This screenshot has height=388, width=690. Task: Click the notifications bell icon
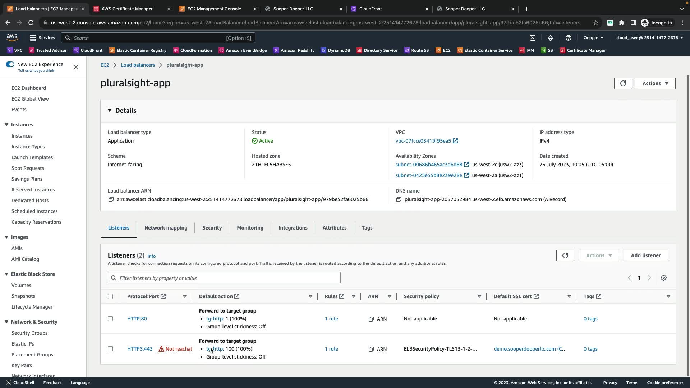click(551, 38)
